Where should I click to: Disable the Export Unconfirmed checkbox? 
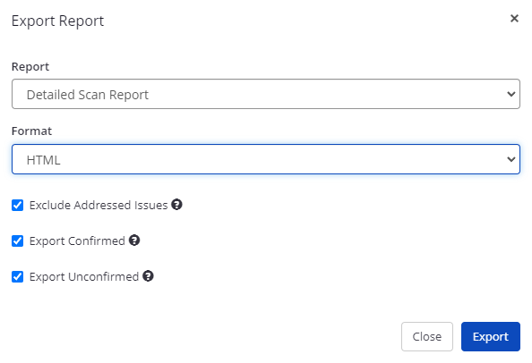pos(17,276)
